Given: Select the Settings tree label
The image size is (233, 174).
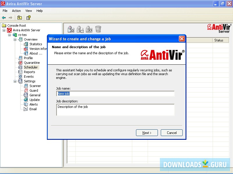Looking at the screenshot, I should (30, 81).
